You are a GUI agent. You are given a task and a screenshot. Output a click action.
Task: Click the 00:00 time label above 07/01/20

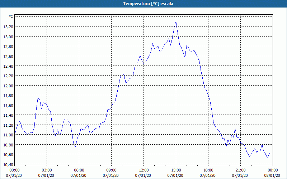pos(14,170)
